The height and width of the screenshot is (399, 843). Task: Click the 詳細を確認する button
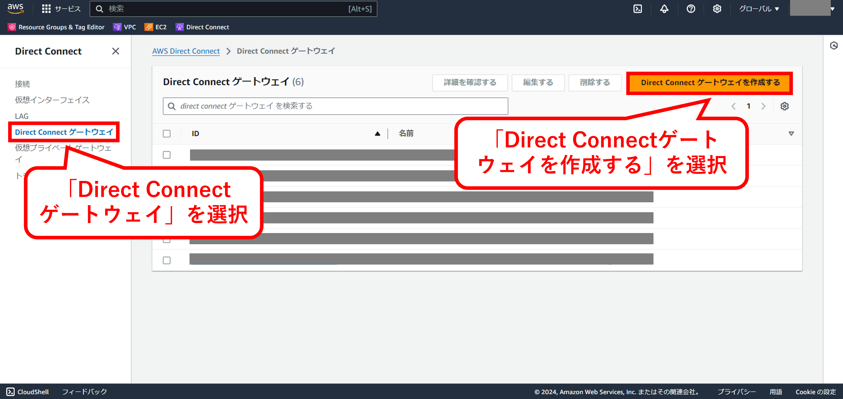(470, 82)
